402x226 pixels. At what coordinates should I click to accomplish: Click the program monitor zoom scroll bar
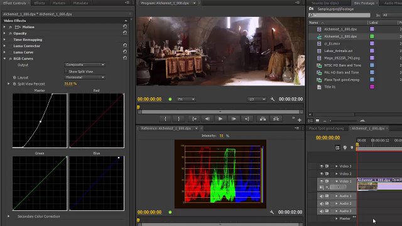coord(220,112)
